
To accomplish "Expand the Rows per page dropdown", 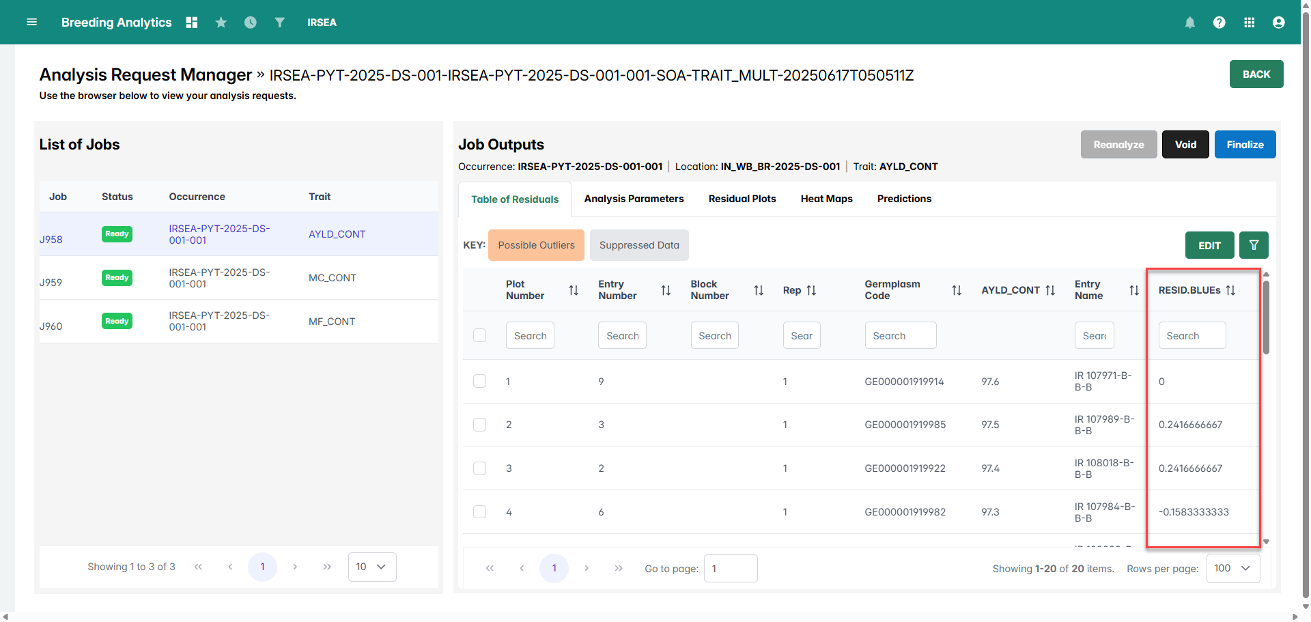I will (1232, 568).
